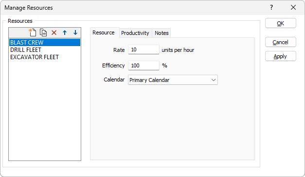Image resolution: width=305 pixels, height=177 pixels.
Task: Select EXCAVATOR FLEET in the resources list
Action: pos(45,57)
